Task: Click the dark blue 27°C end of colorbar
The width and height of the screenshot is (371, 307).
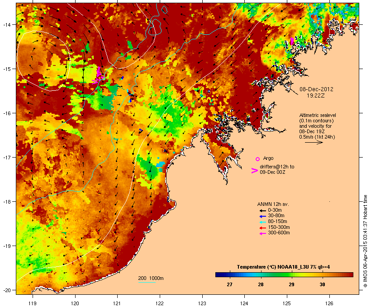Action: click(220, 274)
